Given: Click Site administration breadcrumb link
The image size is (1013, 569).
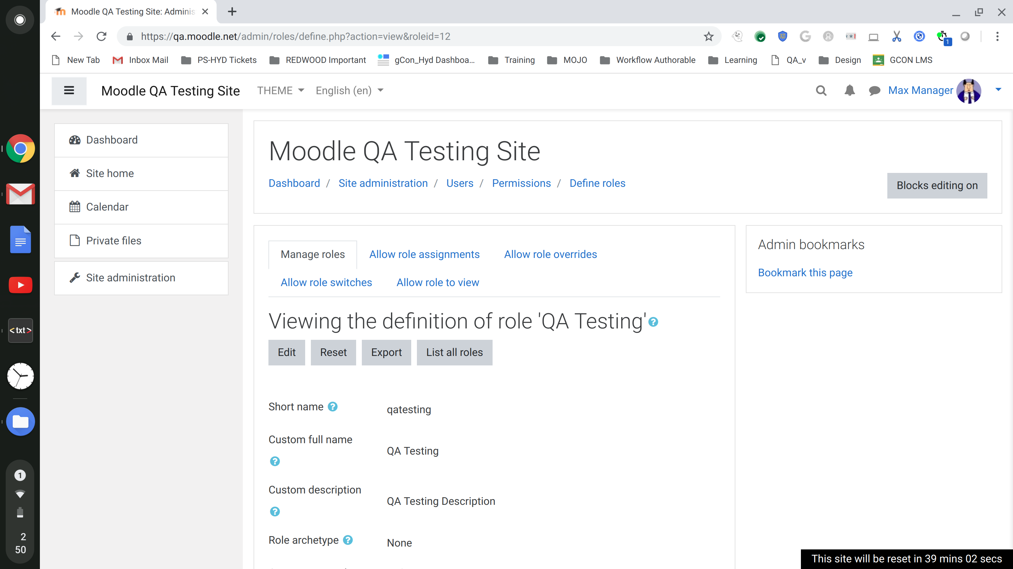Looking at the screenshot, I should click(x=383, y=183).
